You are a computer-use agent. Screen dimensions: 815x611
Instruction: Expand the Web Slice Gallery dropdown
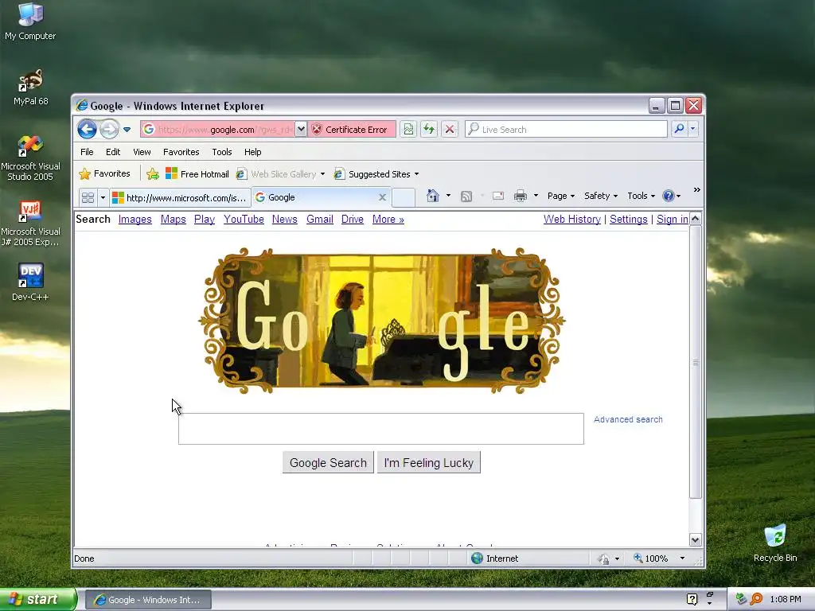pos(322,174)
